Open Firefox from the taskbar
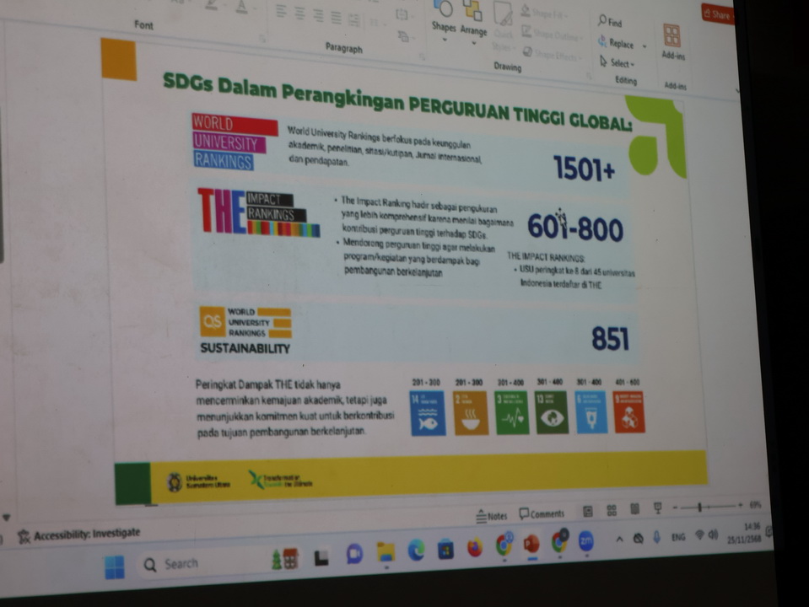 475,548
